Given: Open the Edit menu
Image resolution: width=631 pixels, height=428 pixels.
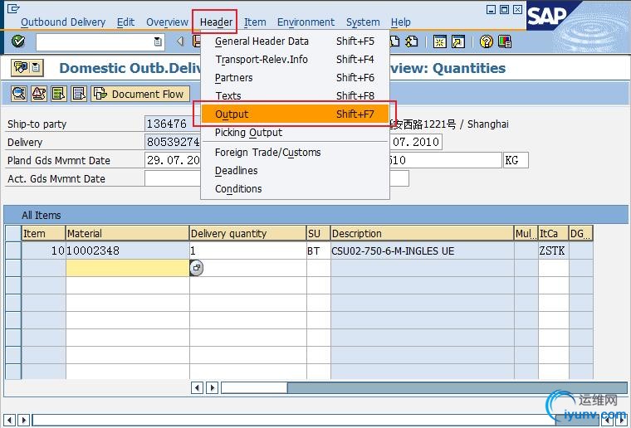Looking at the screenshot, I should pyautogui.click(x=125, y=22).
